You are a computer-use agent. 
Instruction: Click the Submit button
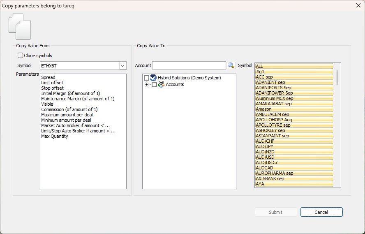(275, 212)
